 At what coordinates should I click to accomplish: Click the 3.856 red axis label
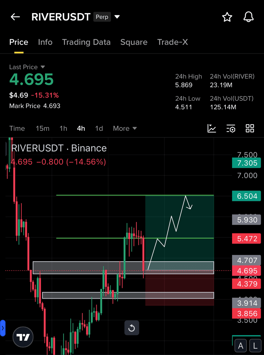point(247,314)
